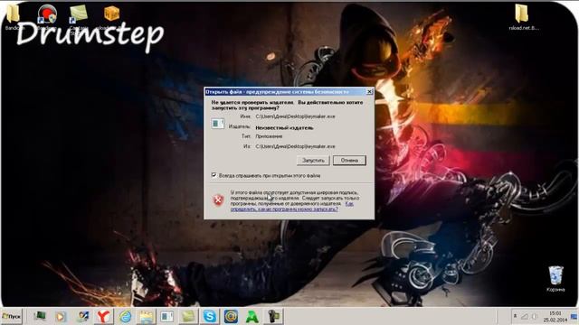Click the green notepad-like taskbar icon
This screenshot has height=325, width=579.
click(188, 316)
